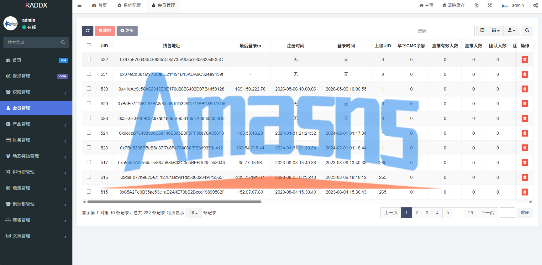
Task: Expand the 权限管理 sidebar menu
Action: click(x=36, y=92)
